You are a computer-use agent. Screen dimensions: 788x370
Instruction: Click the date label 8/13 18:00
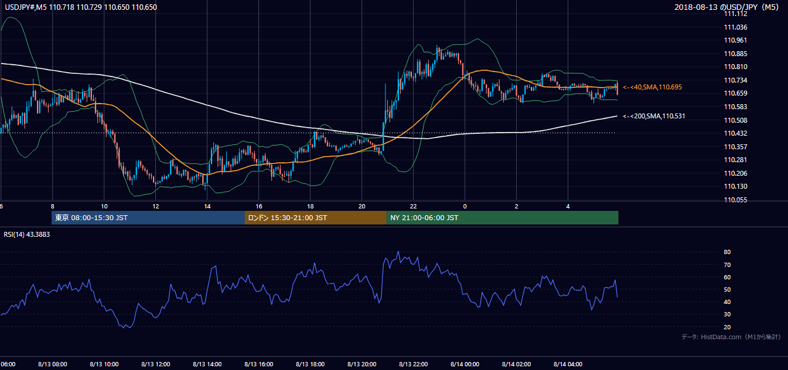[310, 364]
